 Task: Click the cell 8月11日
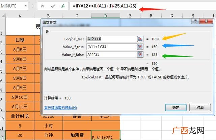pos(20,107)
